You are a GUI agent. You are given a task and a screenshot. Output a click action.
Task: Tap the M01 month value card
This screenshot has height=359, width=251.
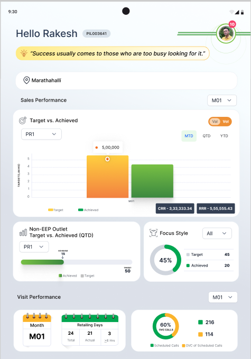pos(37,337)
